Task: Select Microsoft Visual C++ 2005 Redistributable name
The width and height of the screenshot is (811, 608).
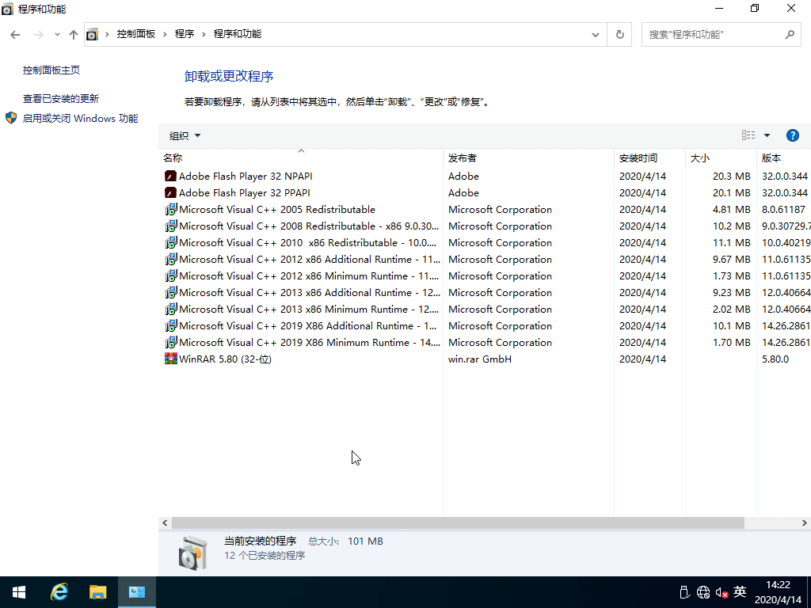Action: pos(277,209)
